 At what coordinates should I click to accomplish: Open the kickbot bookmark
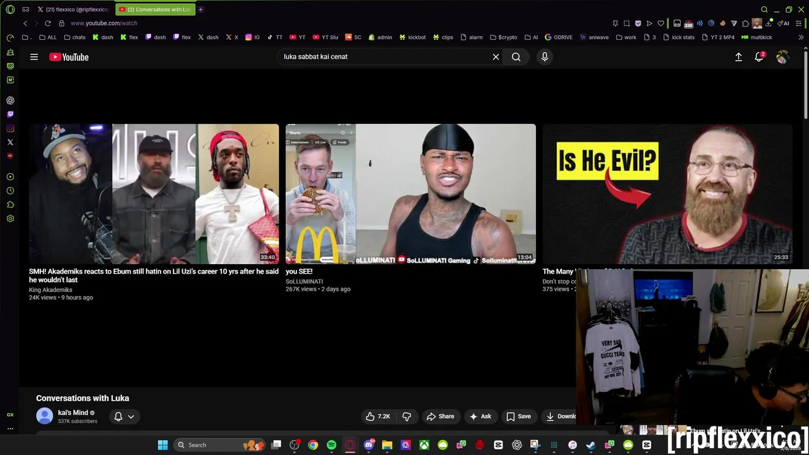coord(412,37)
